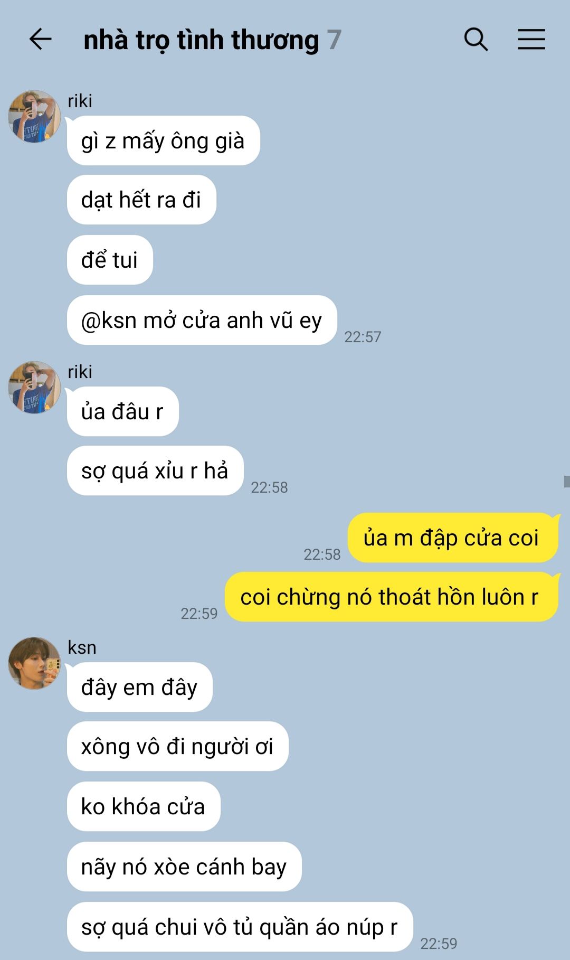Click the scrollbar handle on right edge
570x960 pixels.
pyautogui.click(x=567, y=481)
